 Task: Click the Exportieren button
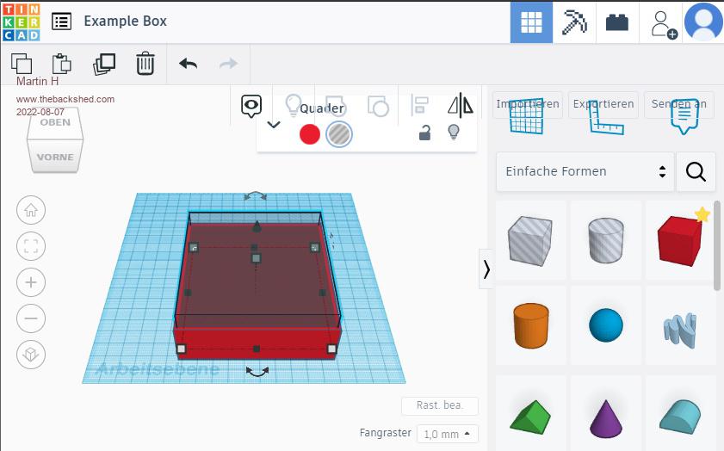tap(603, 104)
